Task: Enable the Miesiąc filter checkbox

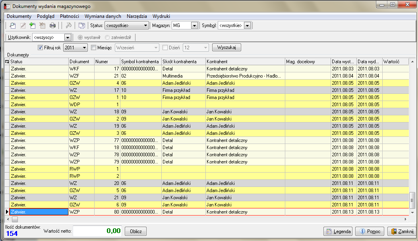Action: (93, 48)
